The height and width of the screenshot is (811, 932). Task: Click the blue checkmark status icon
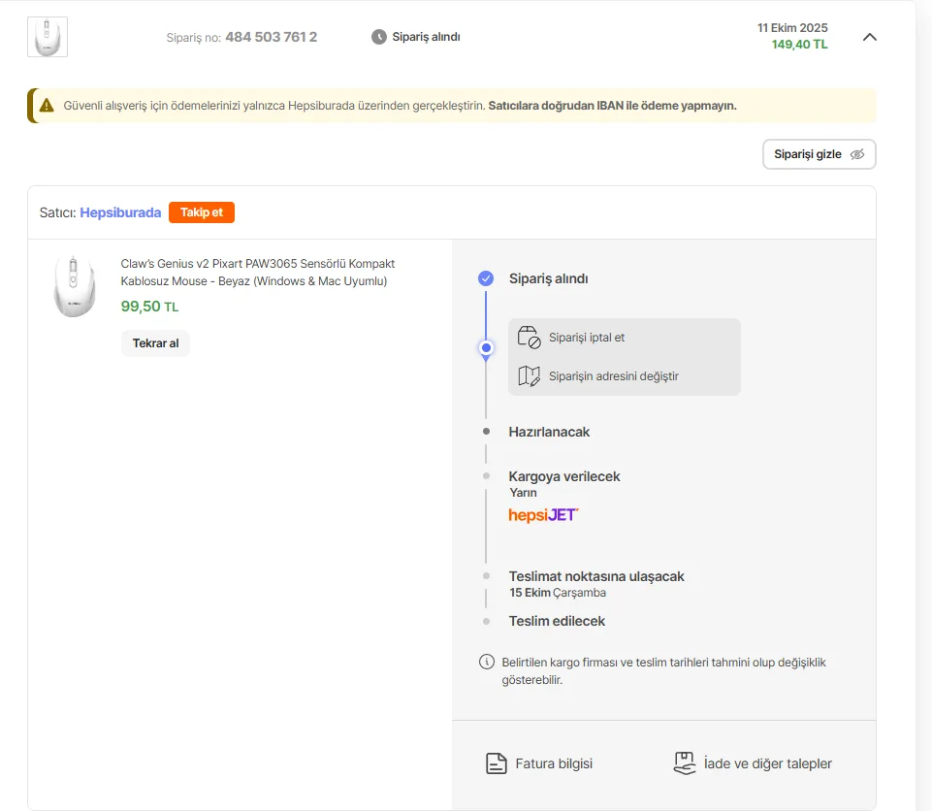coord(486,278)
